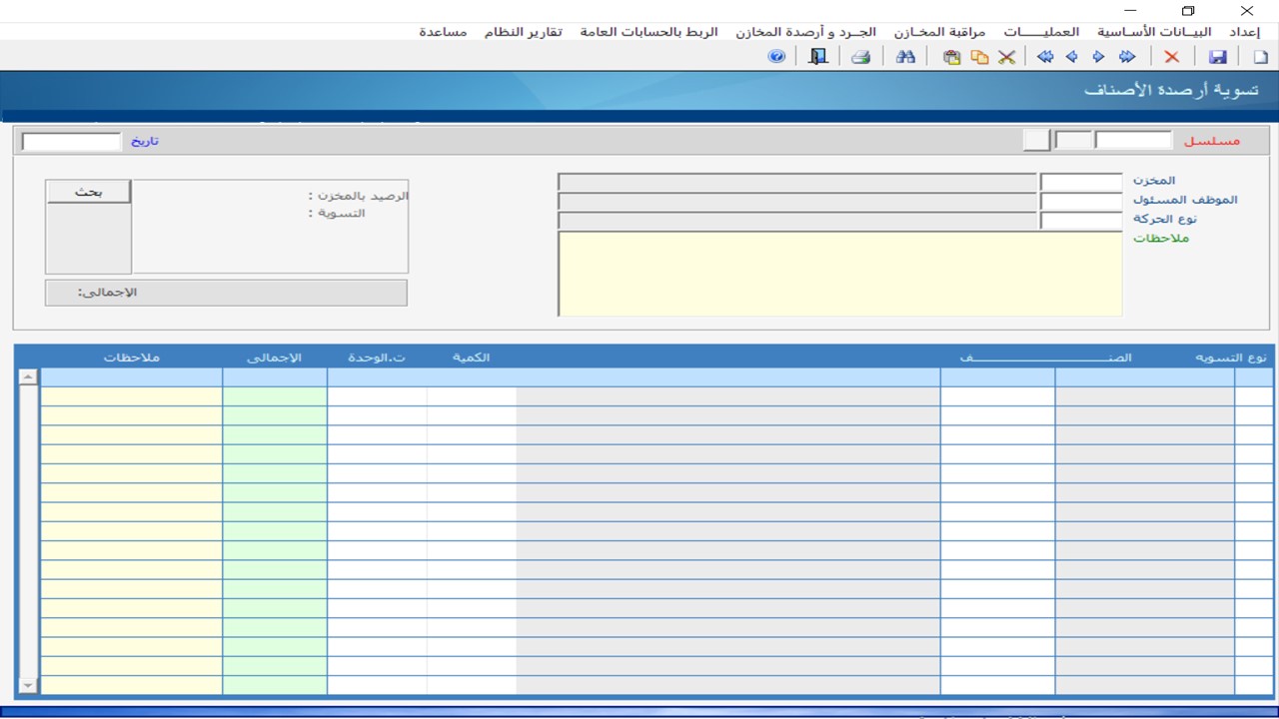Click the بحث button

(88, 192)
